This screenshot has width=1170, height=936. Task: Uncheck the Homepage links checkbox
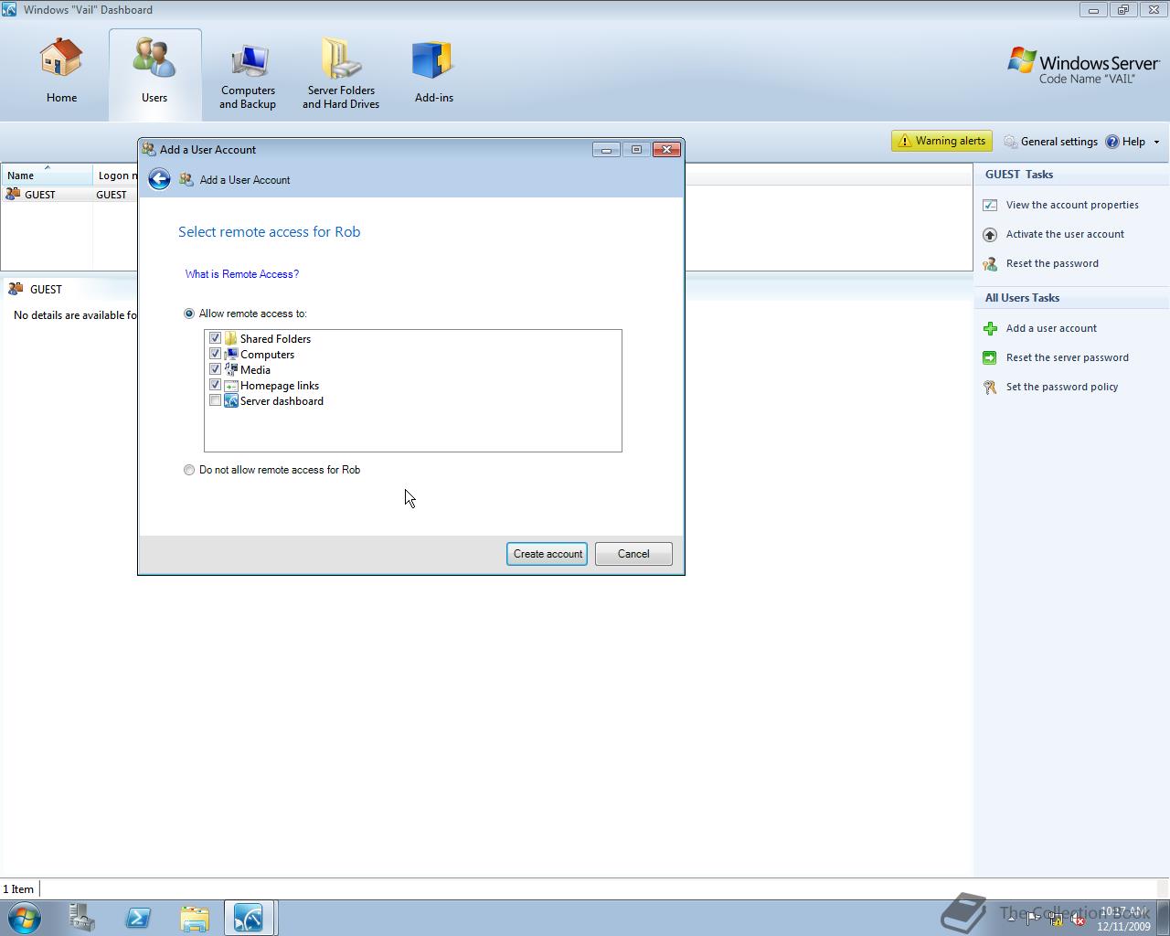click(215, 385)
